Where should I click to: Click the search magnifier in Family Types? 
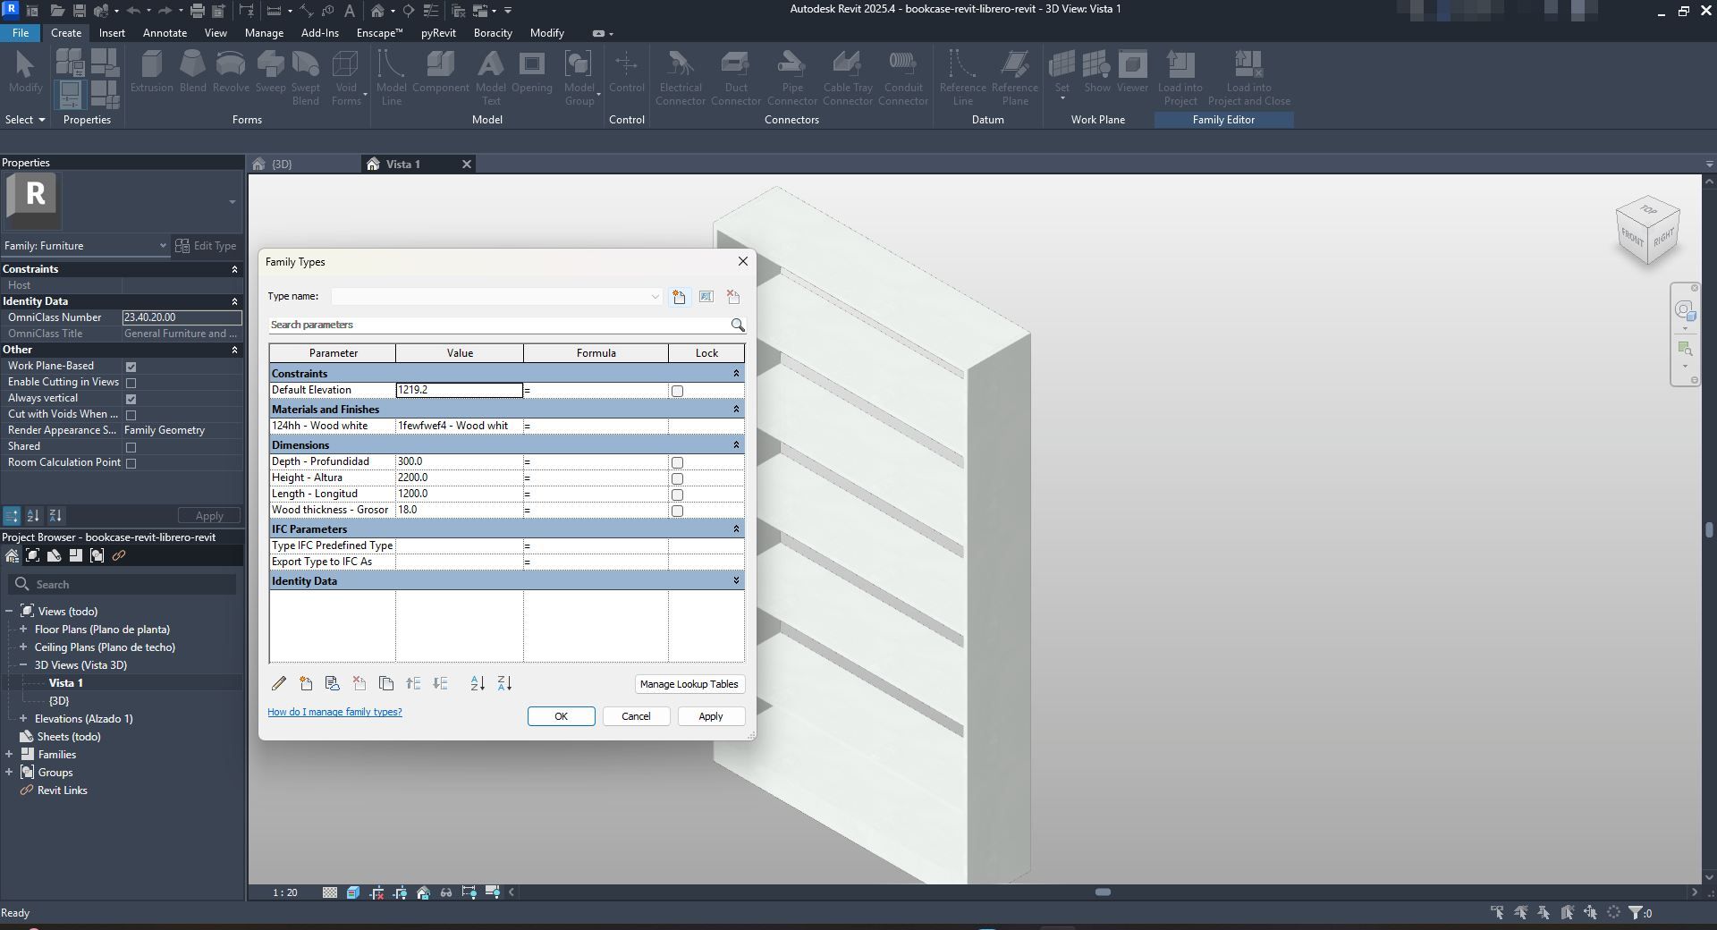[x=738, y=325]
